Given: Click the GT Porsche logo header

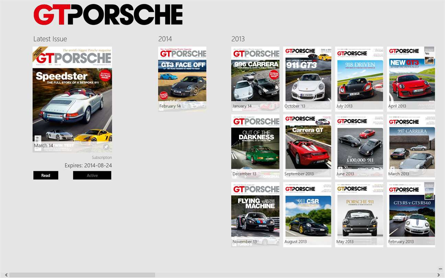Looking at the screenshot, I should pyautogui.click(x=108, y=15).
